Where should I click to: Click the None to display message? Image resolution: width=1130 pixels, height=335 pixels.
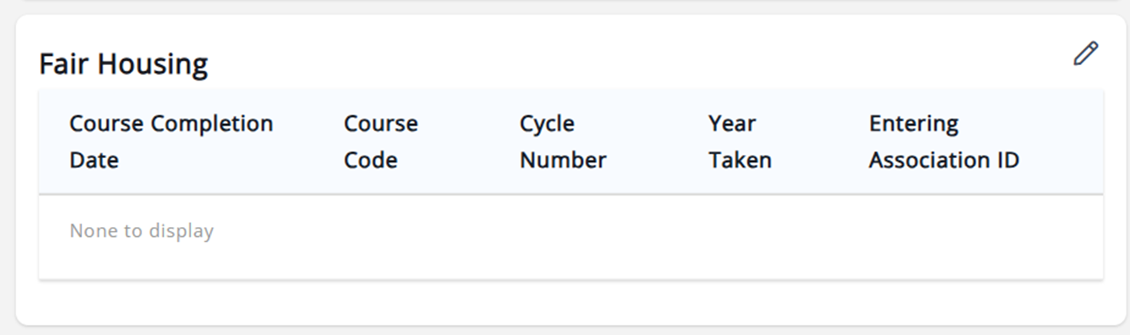pos(141,231)
